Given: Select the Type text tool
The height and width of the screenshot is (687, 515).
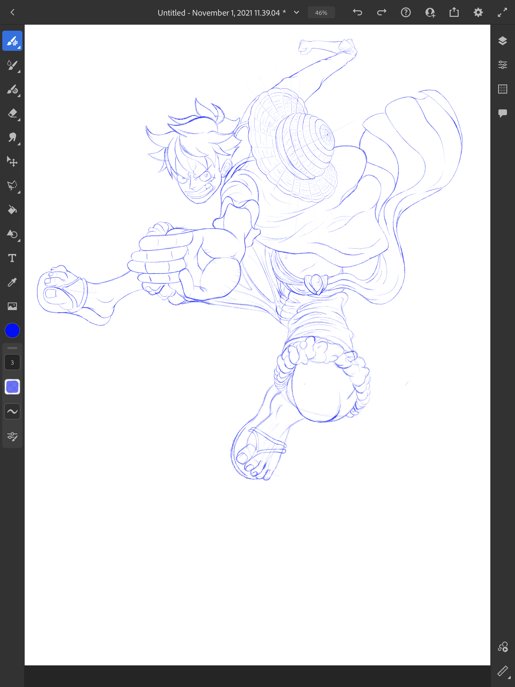Looking at the screenshot, I should coord(12,258).
